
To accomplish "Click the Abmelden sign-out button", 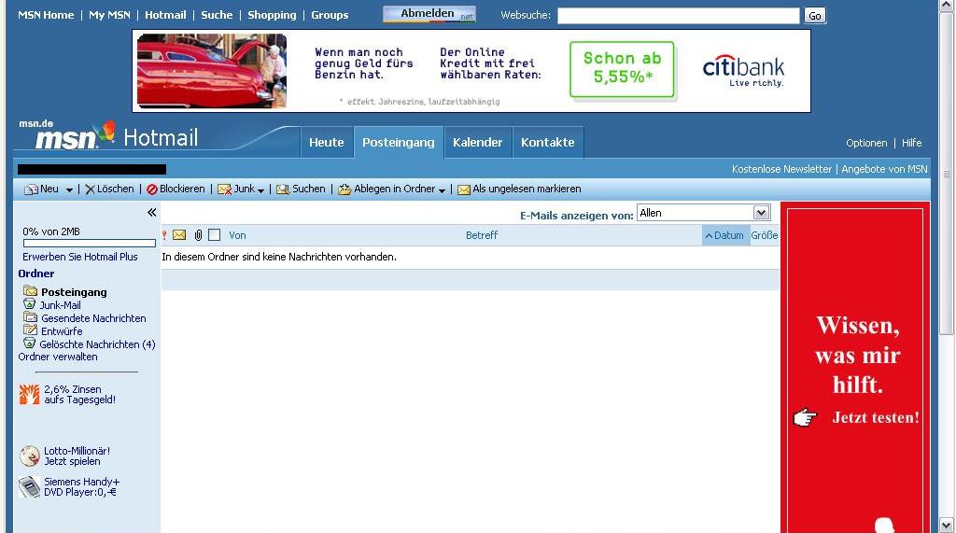I will (x=429, y=14).
